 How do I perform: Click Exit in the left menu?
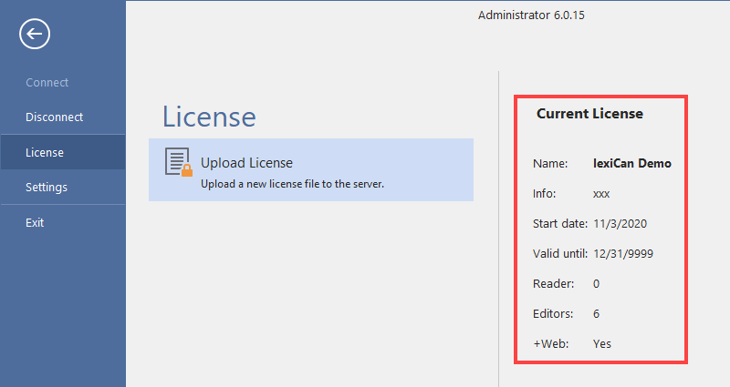coord(35,222)
